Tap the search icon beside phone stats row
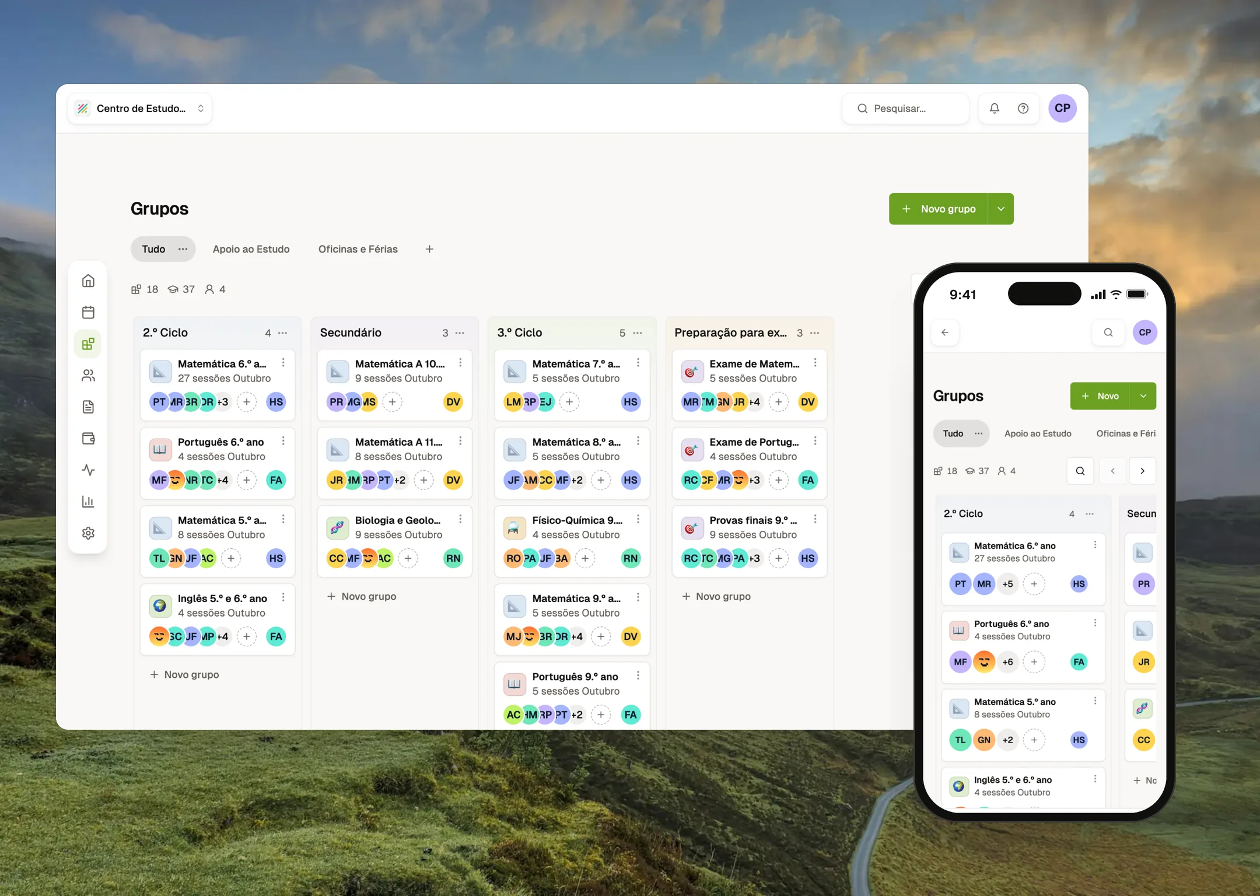1260x896 pixels. (1080, 471)
